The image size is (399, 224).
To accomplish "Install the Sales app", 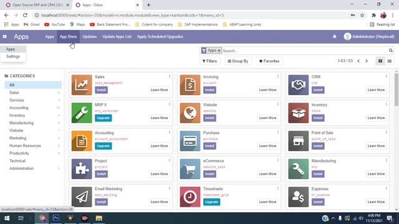I will (x=101, y=90).
